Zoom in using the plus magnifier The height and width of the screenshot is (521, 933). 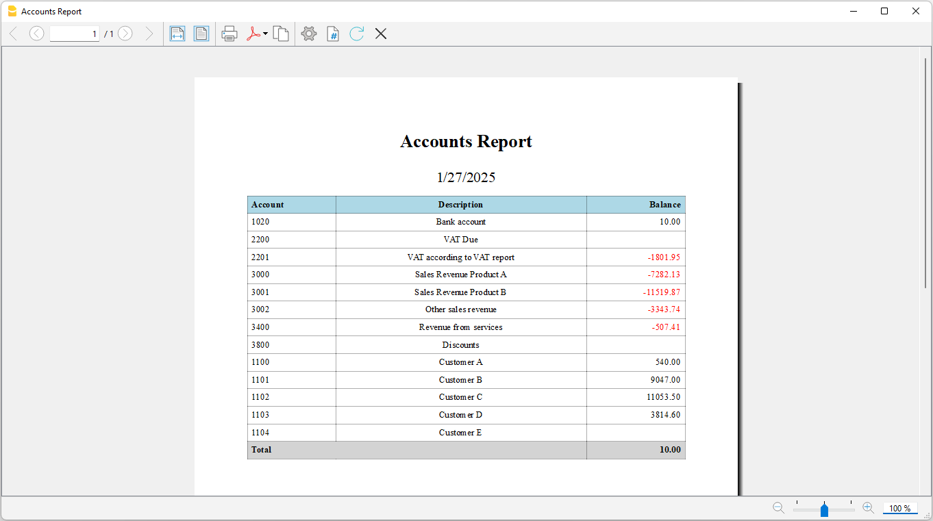868,508
